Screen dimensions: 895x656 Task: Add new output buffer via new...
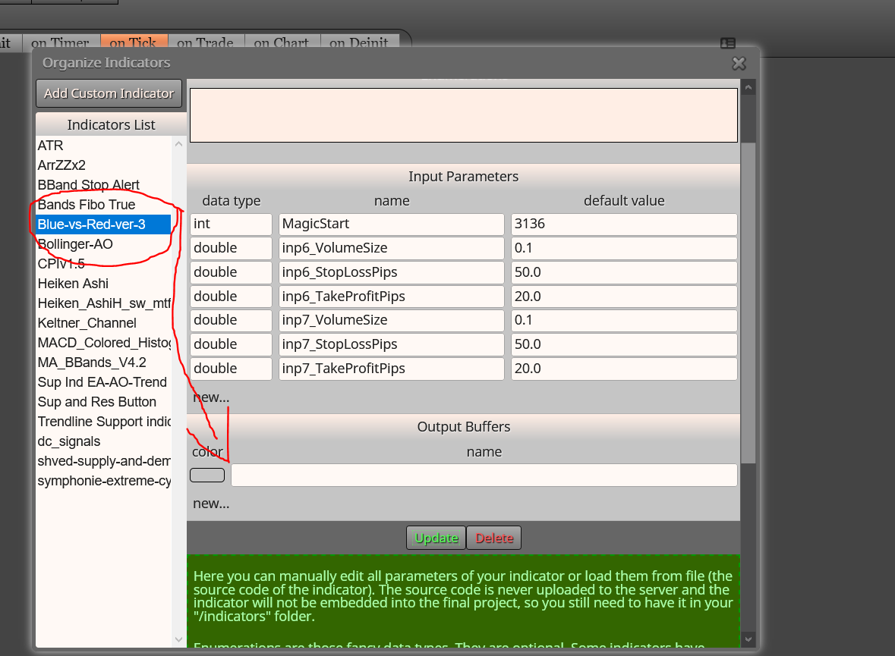pos(211,503)
